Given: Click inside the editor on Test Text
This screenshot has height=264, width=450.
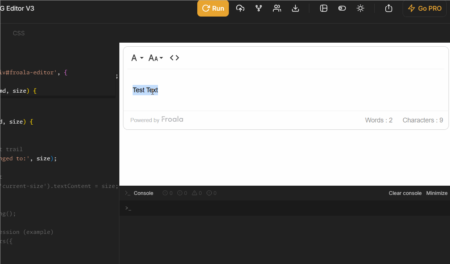Looking at the screenshot, I should pyautogui.click(x=145, y=90).
